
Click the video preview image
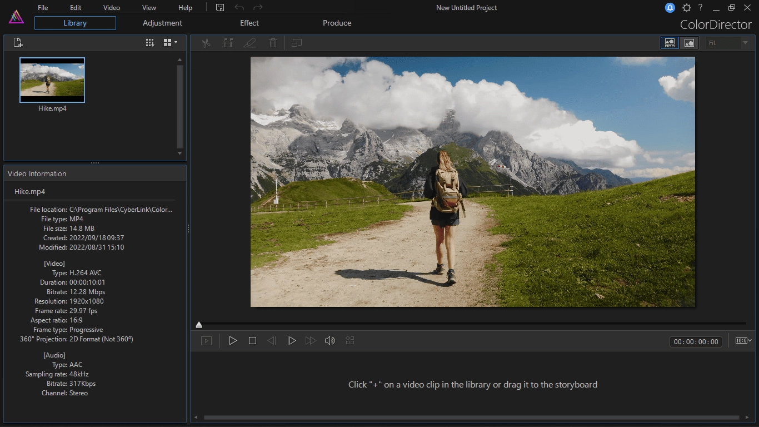coord(472,182)
